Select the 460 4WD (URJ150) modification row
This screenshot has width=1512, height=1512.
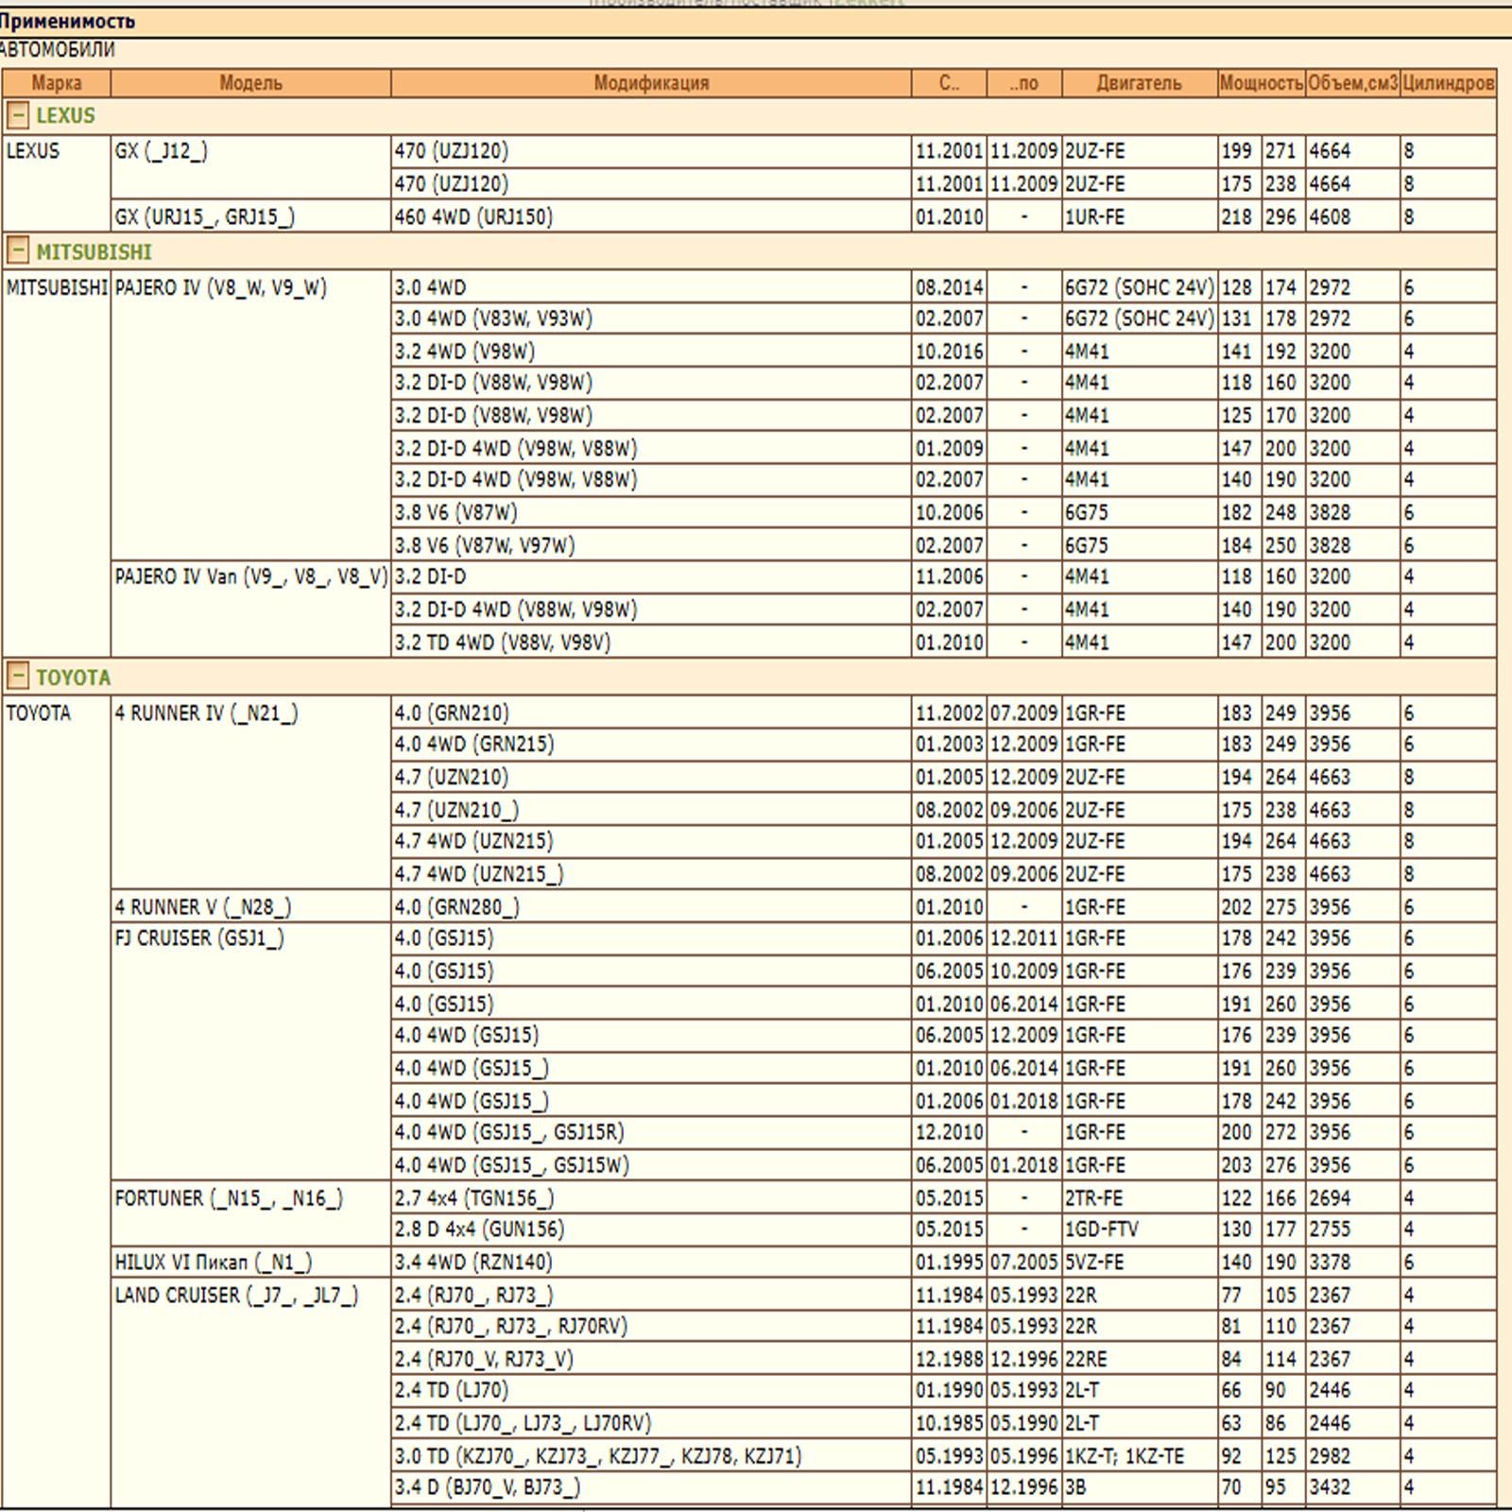(473, 216)
